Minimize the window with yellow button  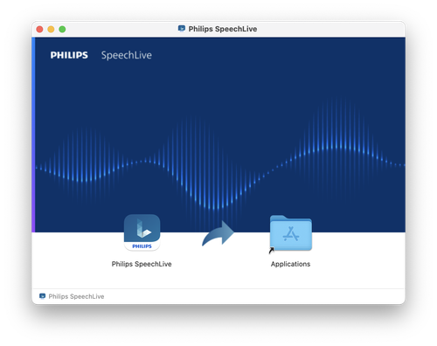pyautogui.click(x=51, y=29)
